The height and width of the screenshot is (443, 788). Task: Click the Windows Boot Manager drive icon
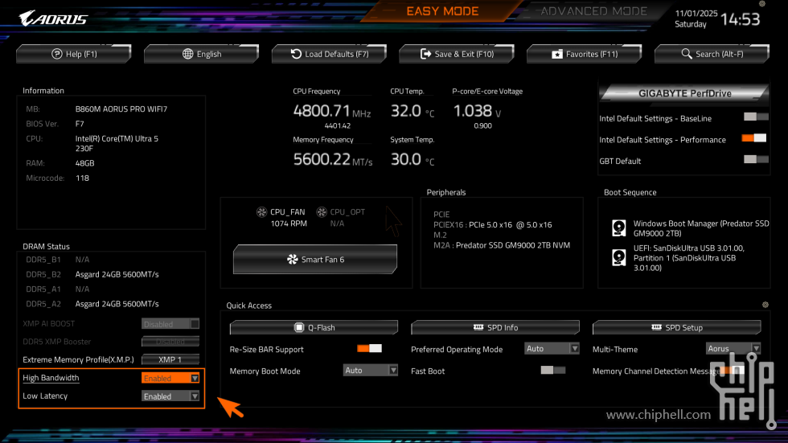[x=618, y=228]
